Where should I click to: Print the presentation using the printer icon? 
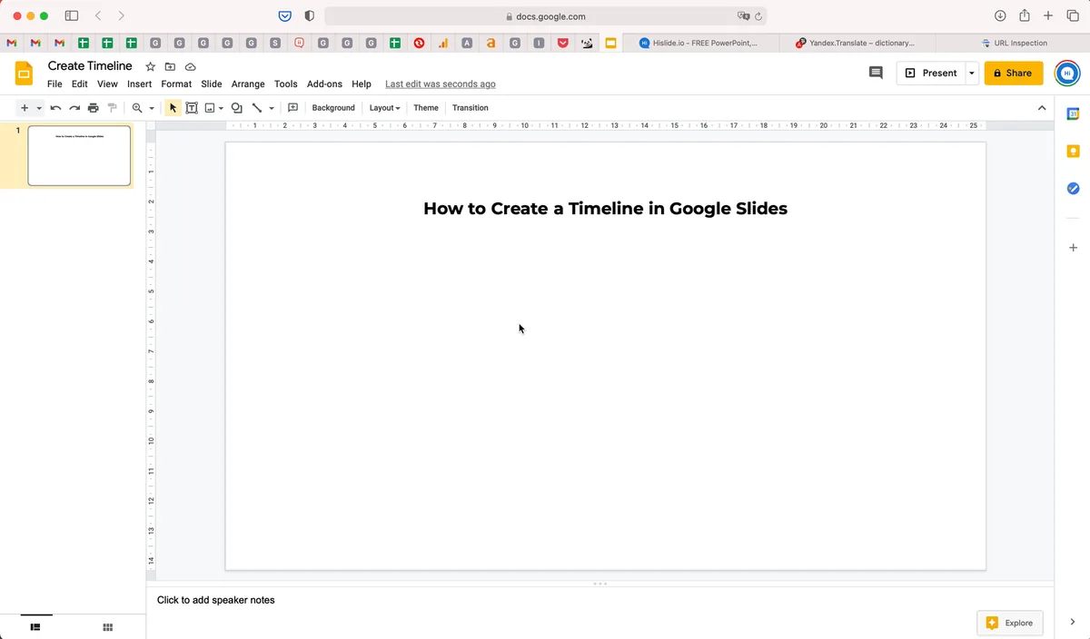click(94, 108)
